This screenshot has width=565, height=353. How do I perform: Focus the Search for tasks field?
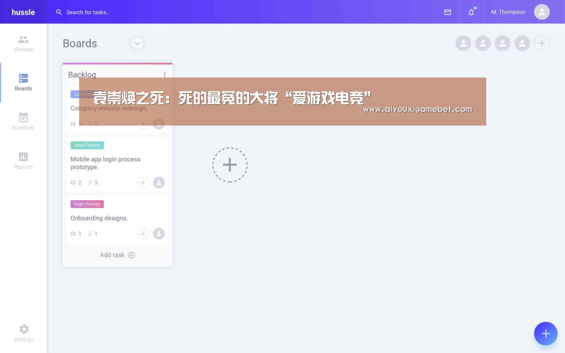[88, 12]
